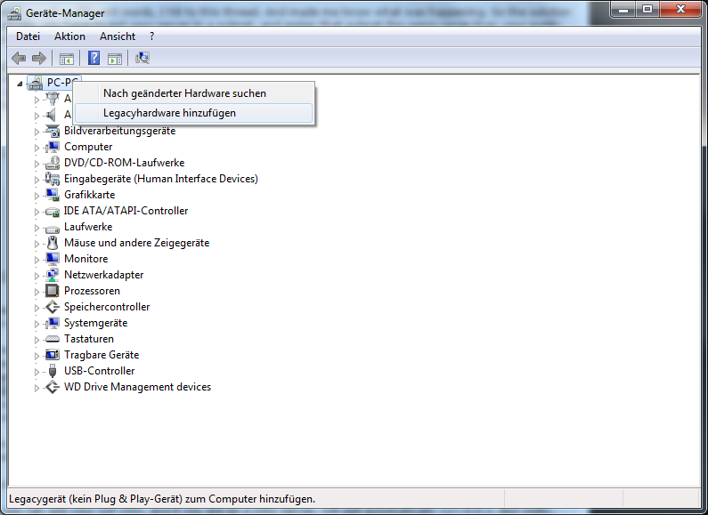
Task: Click the Back arrow toolbar icon
Action: pos(19,58)
